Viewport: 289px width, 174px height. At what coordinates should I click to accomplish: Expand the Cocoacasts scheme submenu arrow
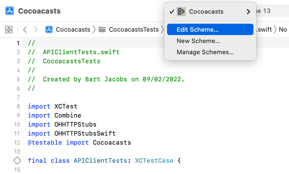click(x=248, y=12)
